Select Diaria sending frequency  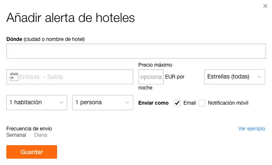click(x=41, y=135)
